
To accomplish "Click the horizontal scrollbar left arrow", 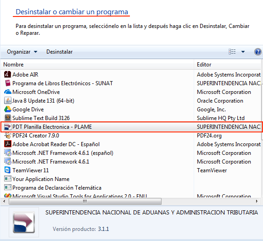I will (x=4, y=201).
